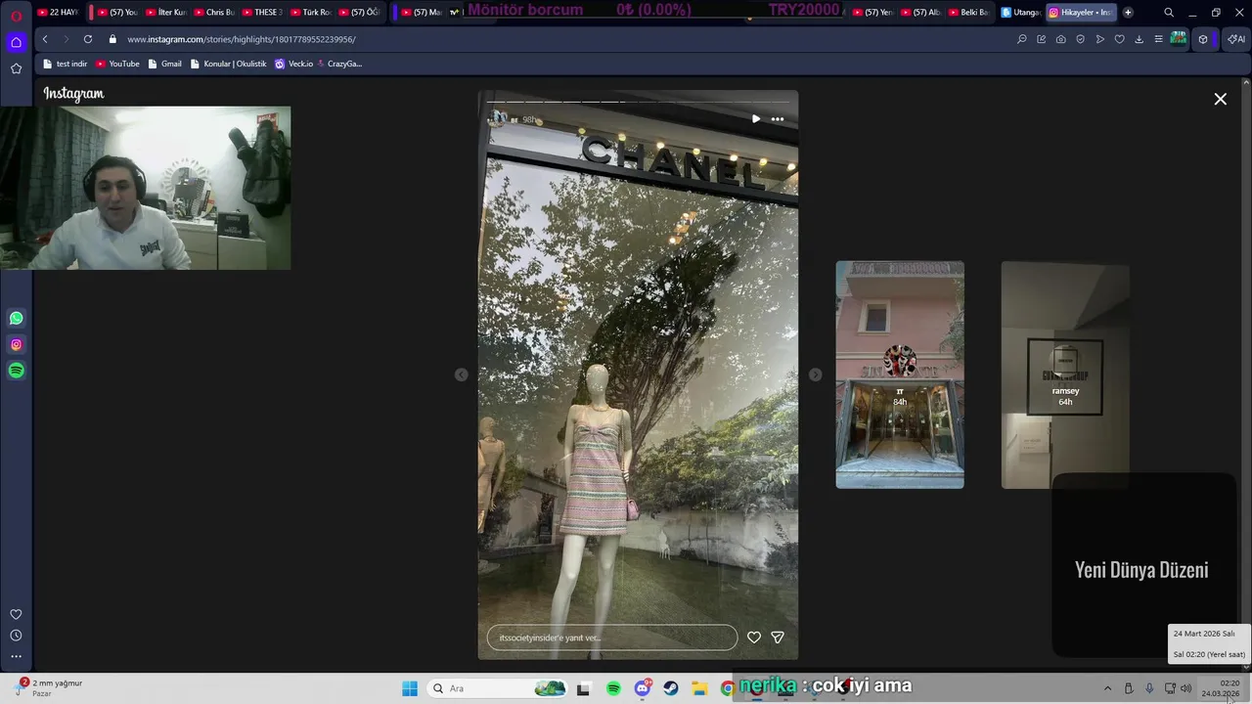Viewport: 1252px width, 704px height.
Task: Switch to the 'İlter Kur' tab
Action: point(166,13)
